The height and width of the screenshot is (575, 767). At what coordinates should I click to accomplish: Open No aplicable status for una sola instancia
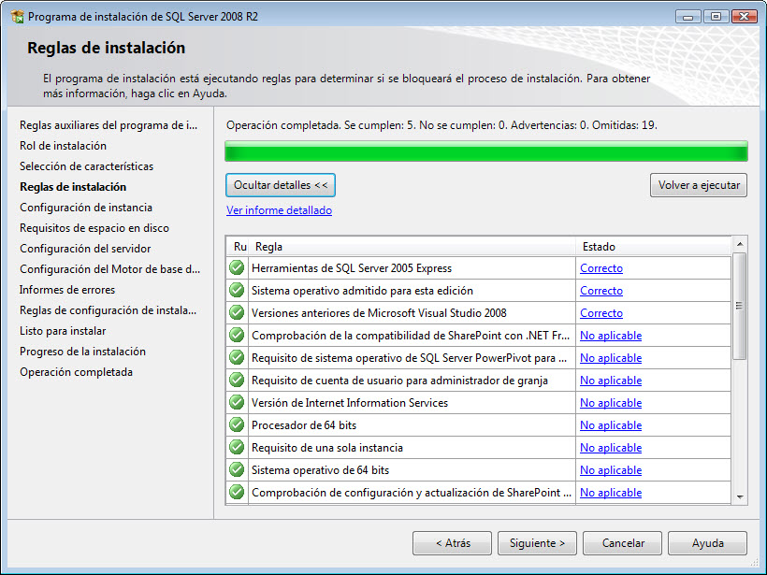611,449
